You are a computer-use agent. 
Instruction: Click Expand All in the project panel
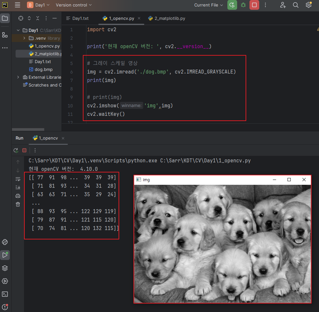click(29, 18)
